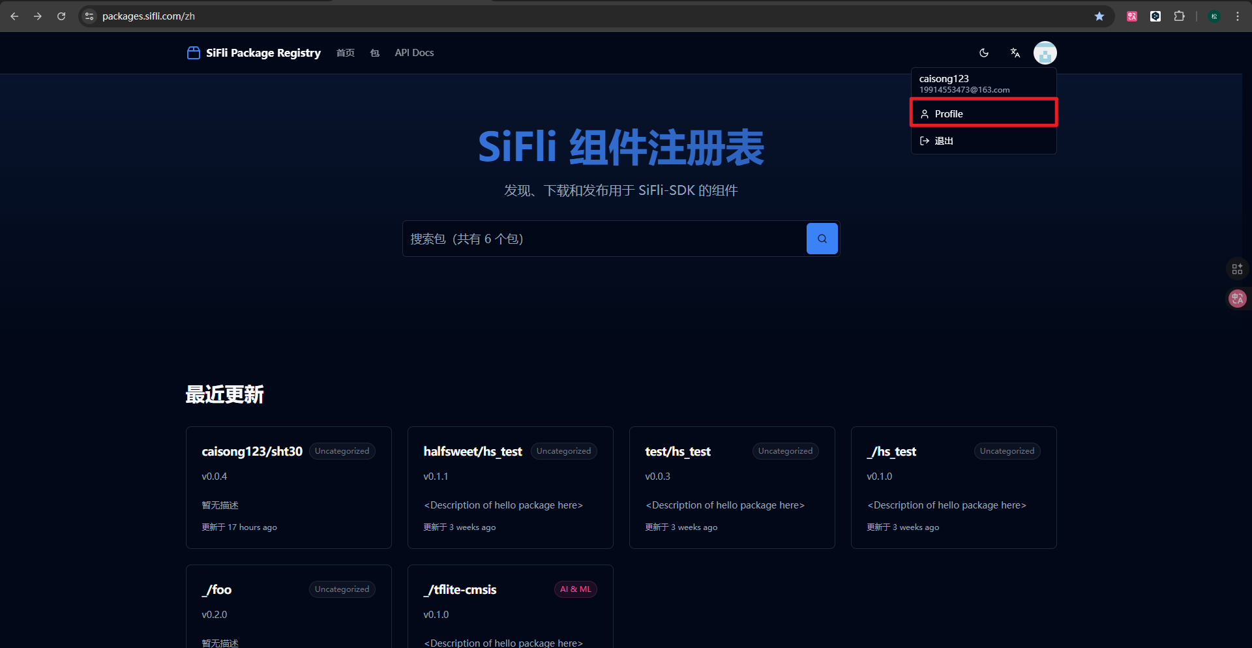Toggle dark mode with the moon icon
Screen dimensions: 1252x648
pos(984,53)
